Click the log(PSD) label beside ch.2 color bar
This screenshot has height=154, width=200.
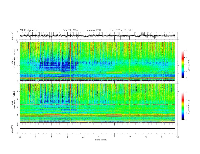(189, 107)
